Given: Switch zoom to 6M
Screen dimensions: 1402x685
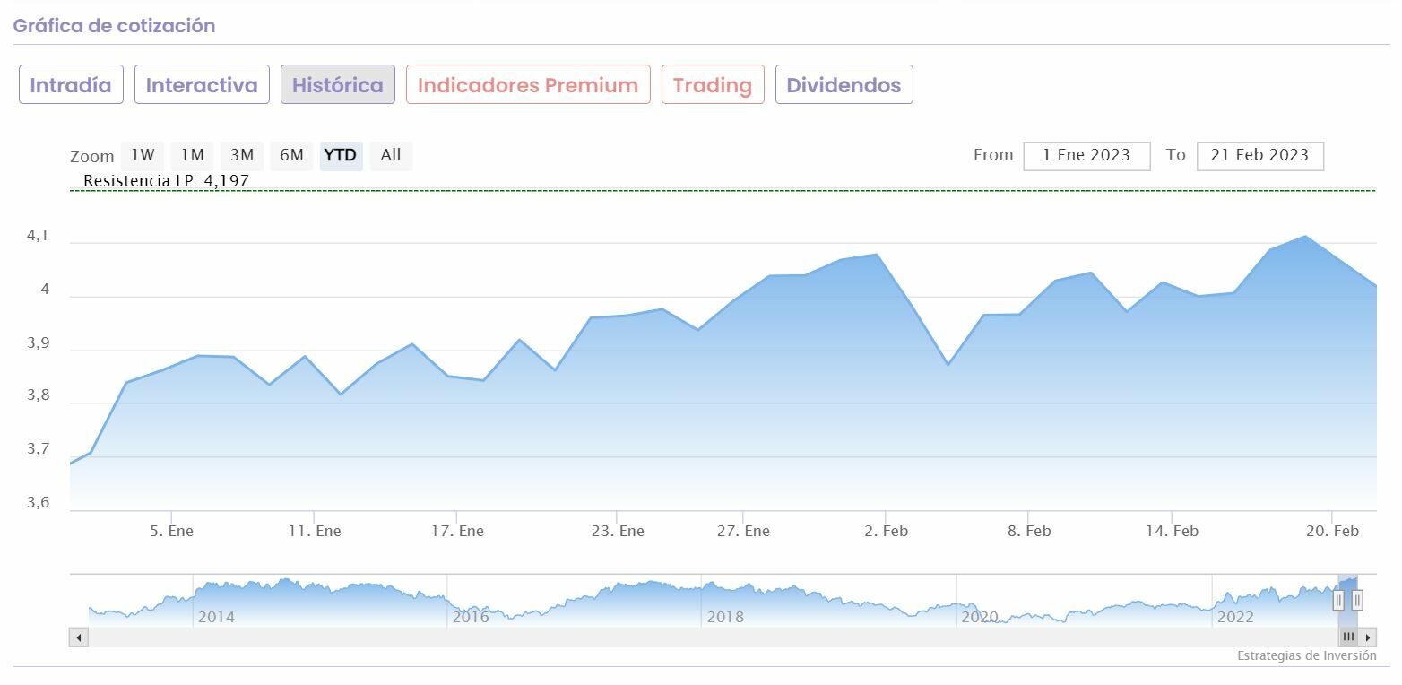Looking at the screenshot, I should coord(291,155).
